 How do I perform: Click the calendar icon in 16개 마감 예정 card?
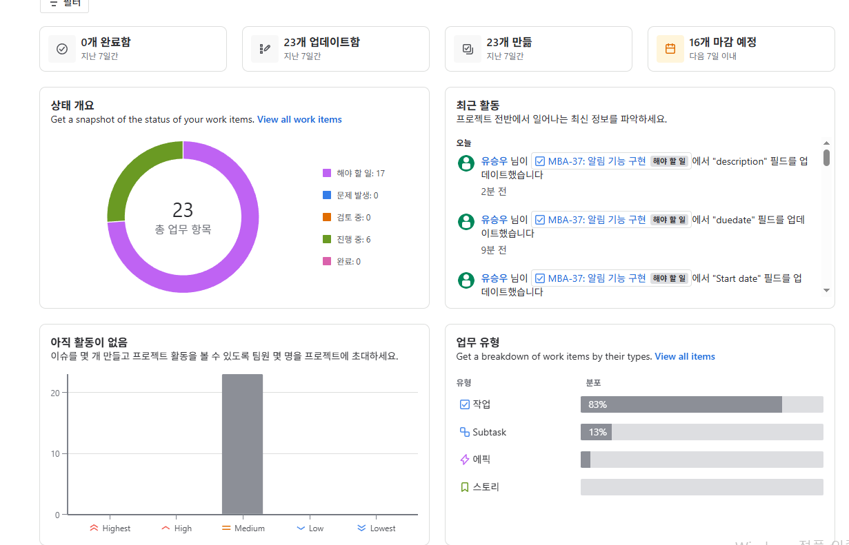[x=670, y=49]
